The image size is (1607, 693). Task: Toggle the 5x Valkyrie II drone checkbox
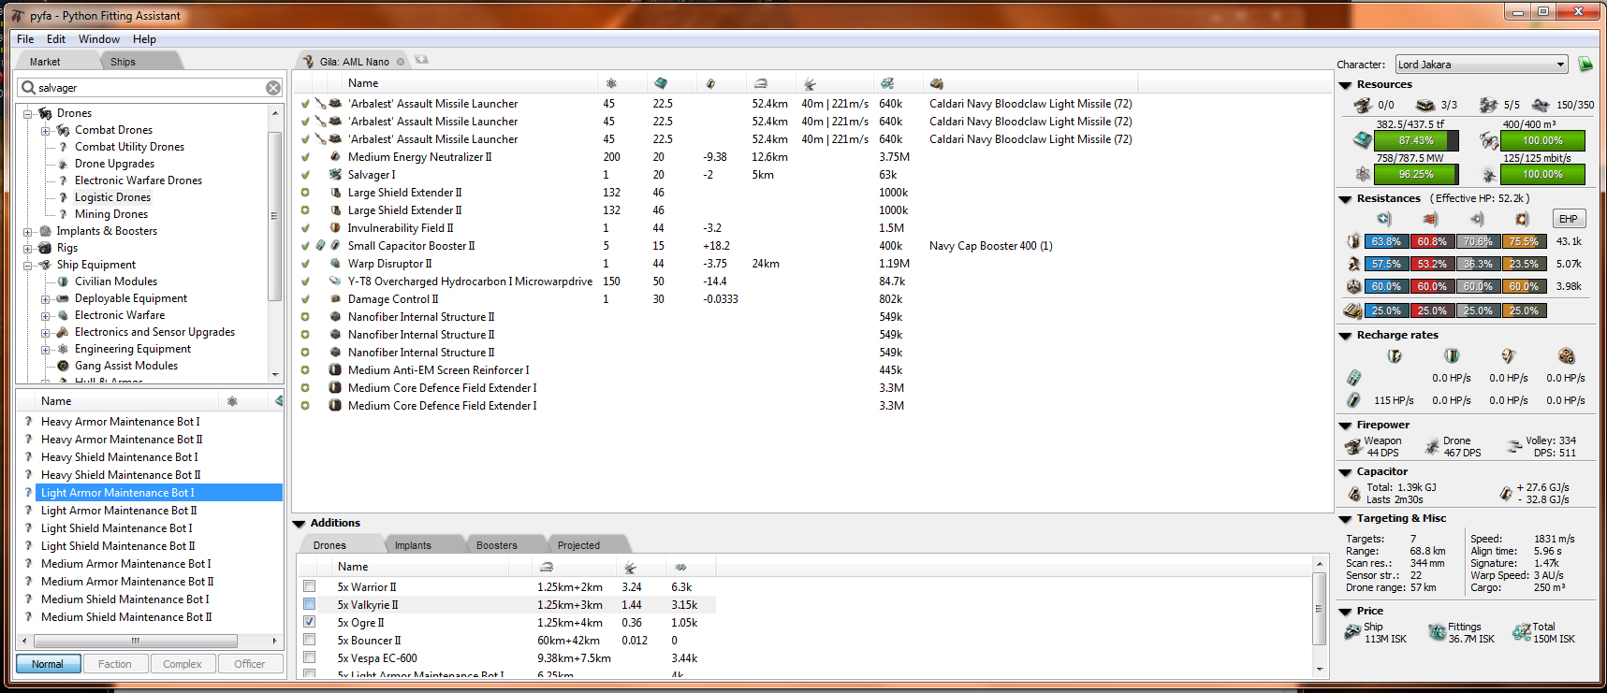pos(309,604)
